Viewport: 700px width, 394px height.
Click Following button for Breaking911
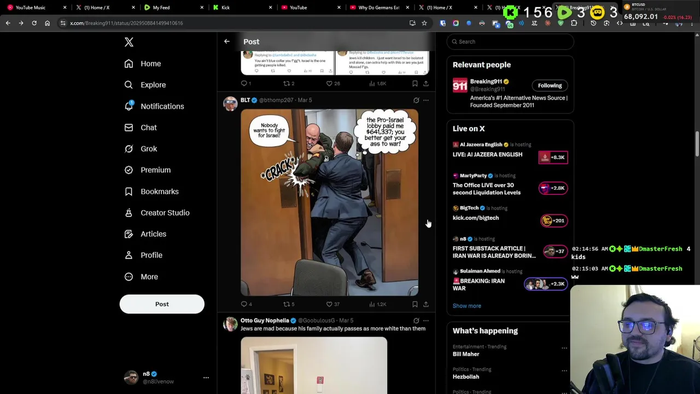(x=550, y=85)
